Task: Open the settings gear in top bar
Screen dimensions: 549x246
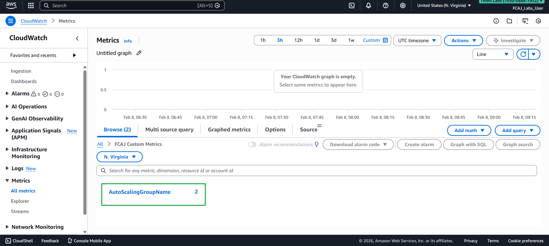Action: pos(403,5)
